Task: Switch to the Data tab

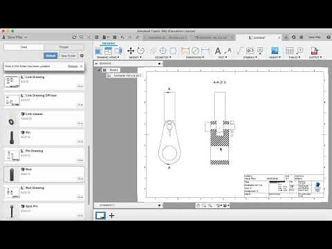Action: click(24, 47)
